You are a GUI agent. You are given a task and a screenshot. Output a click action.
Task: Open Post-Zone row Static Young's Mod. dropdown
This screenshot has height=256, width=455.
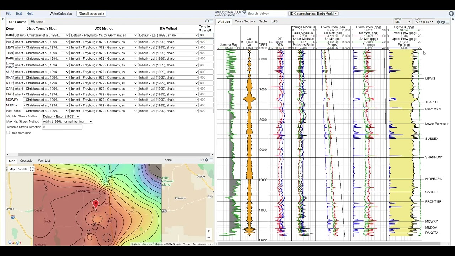(46, 111)
